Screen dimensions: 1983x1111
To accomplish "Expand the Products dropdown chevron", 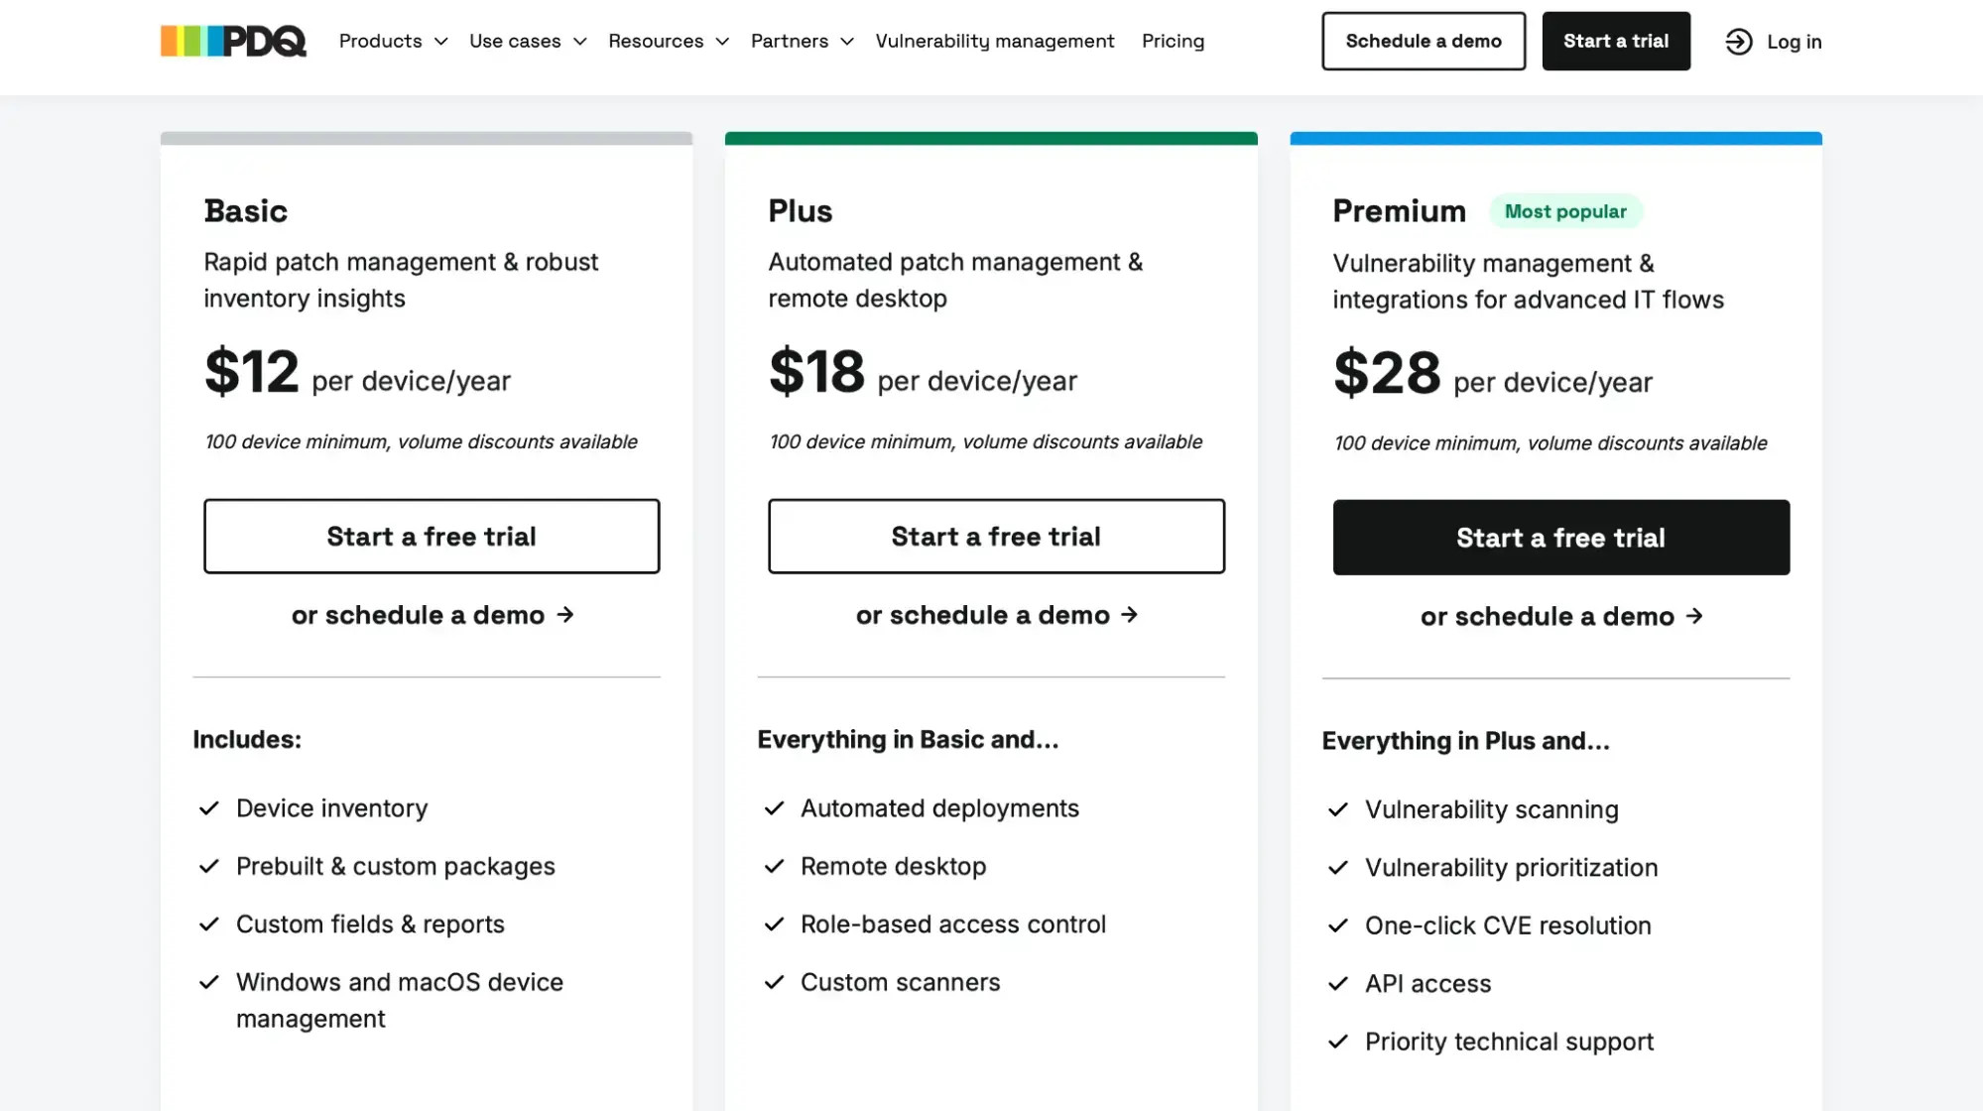I will 440,42.
